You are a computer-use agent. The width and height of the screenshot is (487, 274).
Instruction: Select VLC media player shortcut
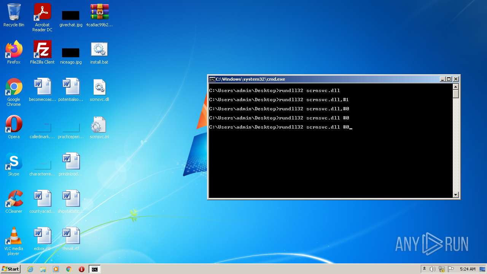tap(14, 241)
